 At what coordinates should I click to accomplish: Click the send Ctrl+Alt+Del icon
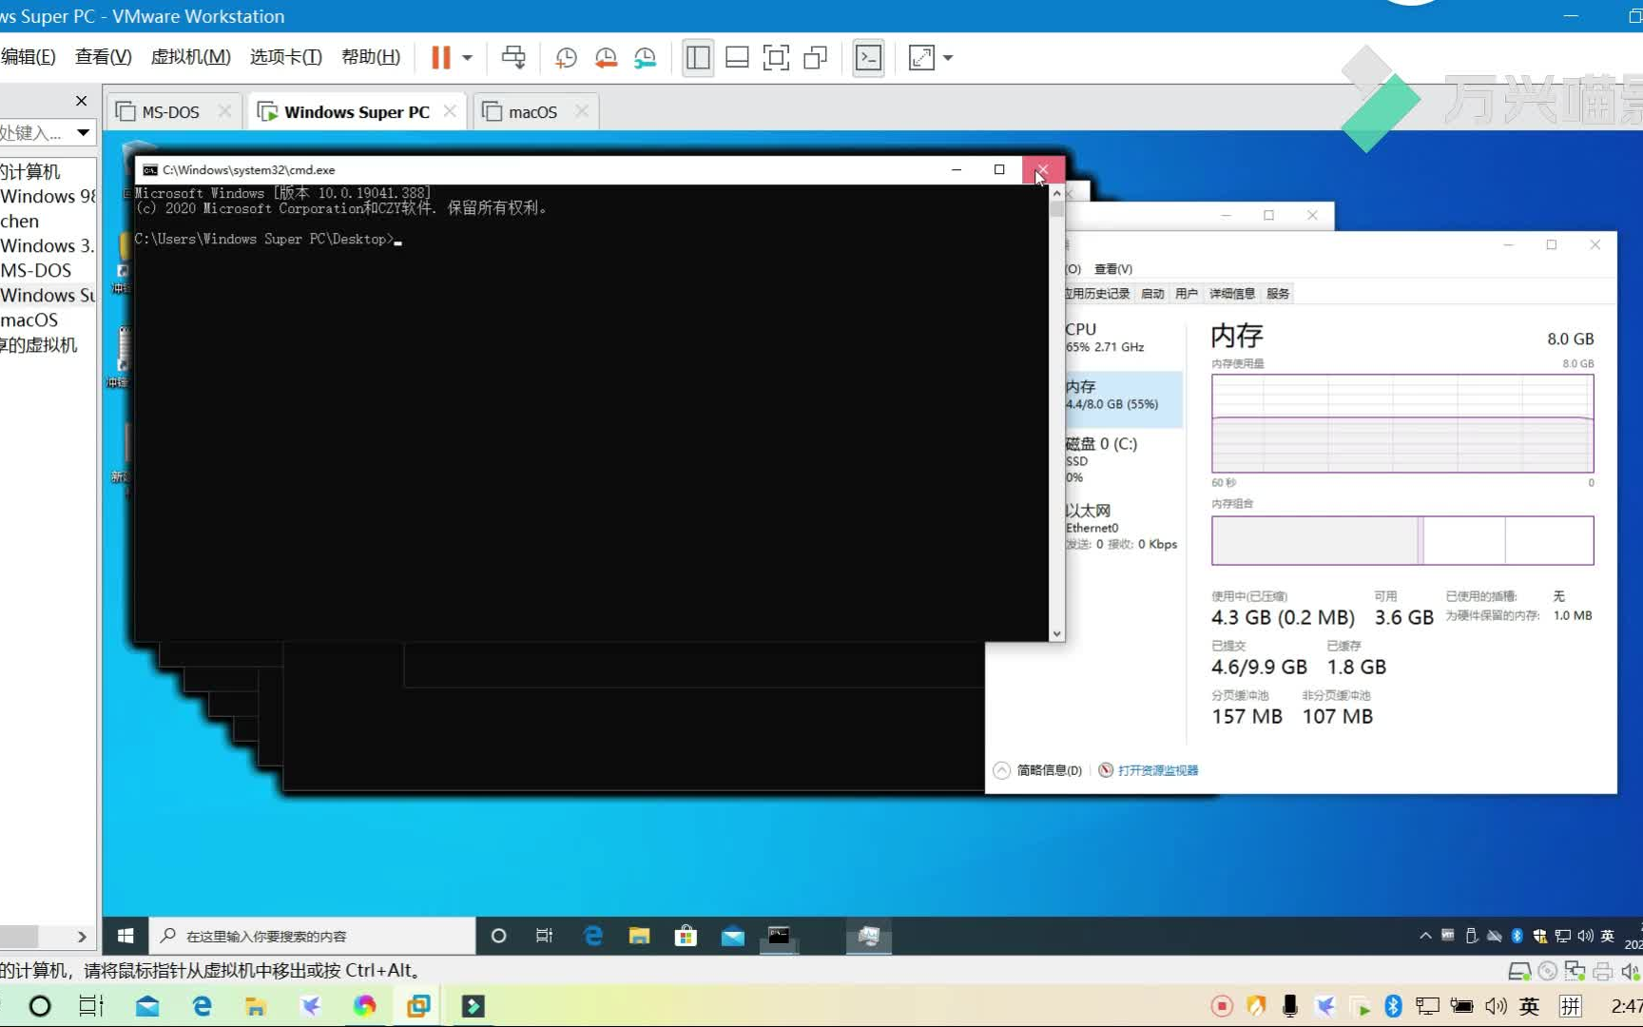click(x=513, y=57)
